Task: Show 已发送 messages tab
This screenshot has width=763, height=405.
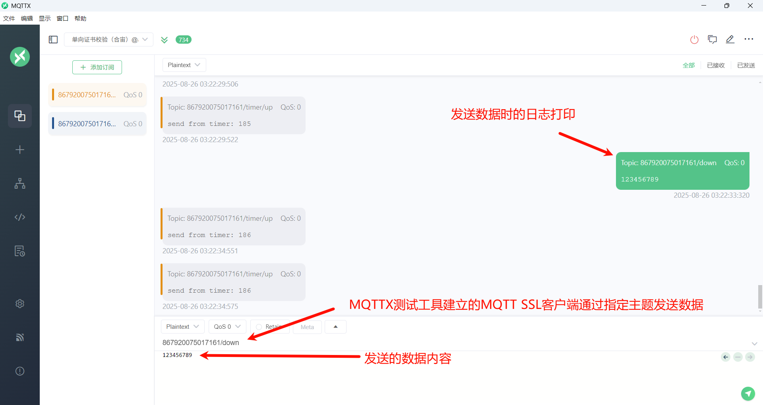Action: click(746, 65)
